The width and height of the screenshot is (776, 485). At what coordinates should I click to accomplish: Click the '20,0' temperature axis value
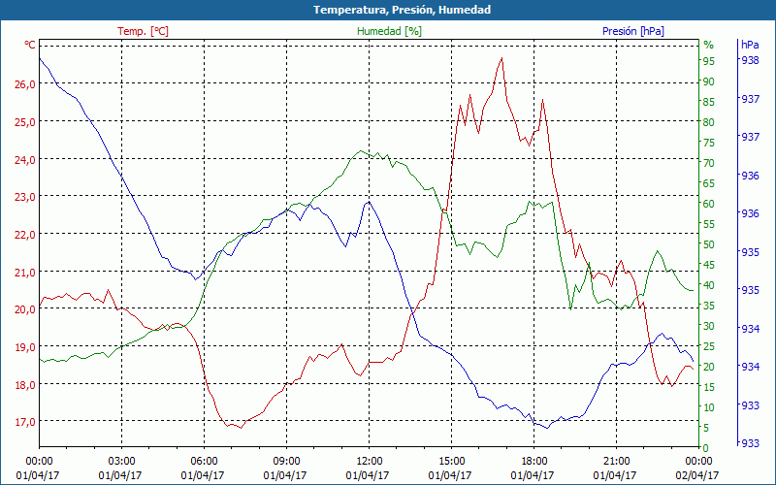click(x=25, y=309)
